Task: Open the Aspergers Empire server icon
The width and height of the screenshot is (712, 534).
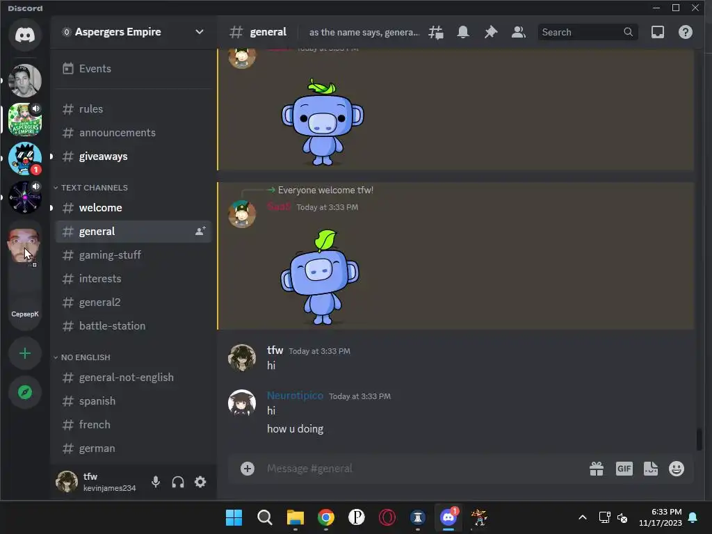Action: (x=25, y=120)
